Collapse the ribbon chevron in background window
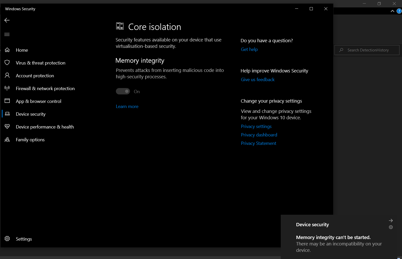This screenshot has width=402, height=259. point(392,11)
